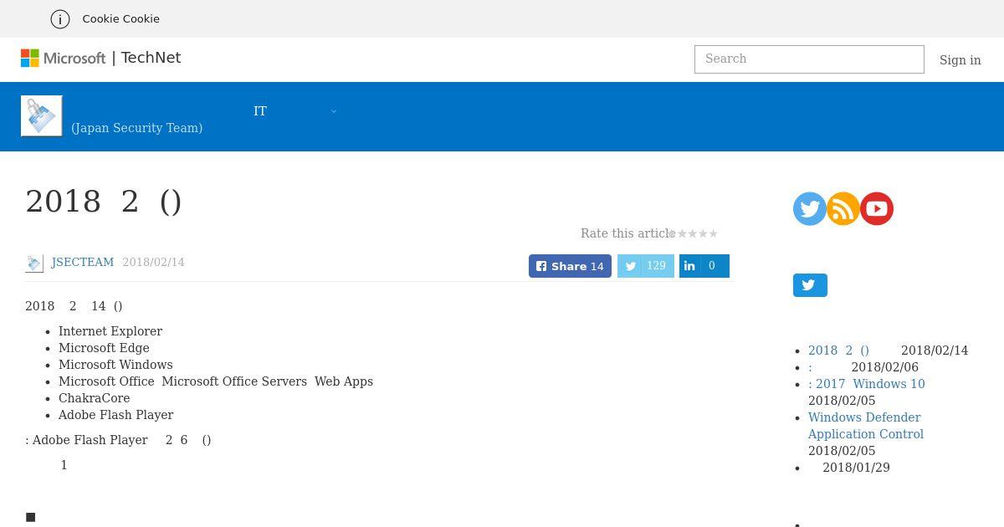Click the dropdown chevron next to IT
This screenshot has width=1004, height=527.
334,111
